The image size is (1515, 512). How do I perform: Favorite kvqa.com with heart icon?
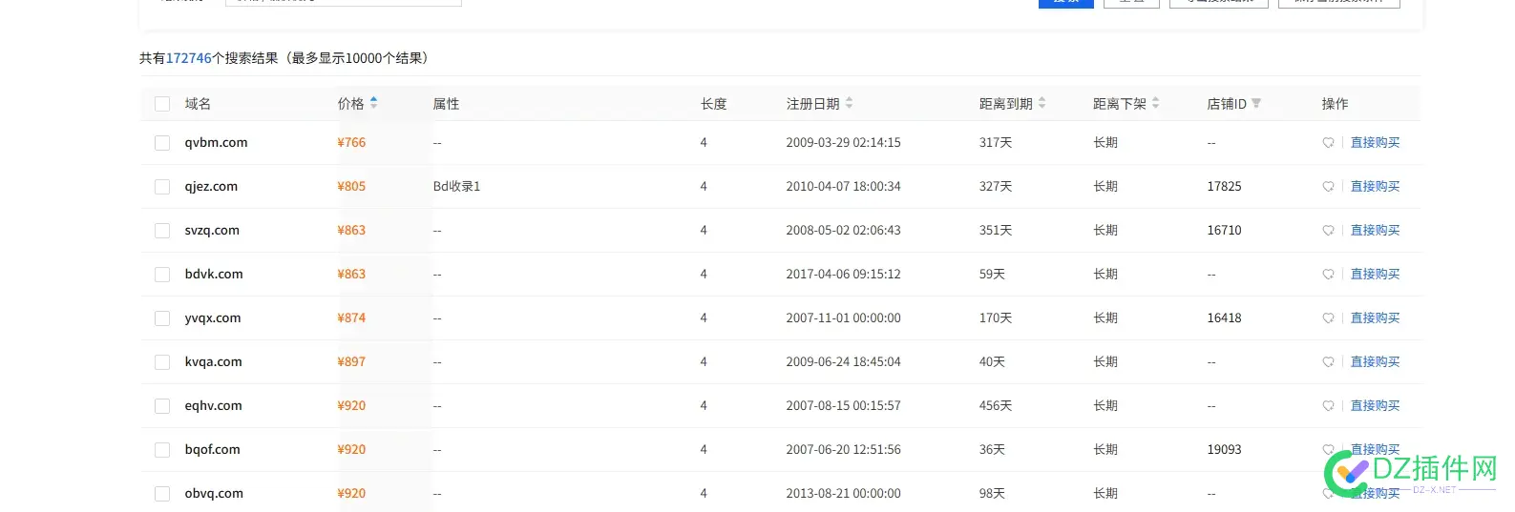tap(1328, 362)
